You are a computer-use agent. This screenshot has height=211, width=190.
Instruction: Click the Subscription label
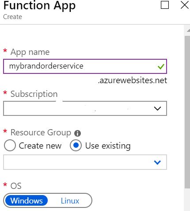click(x=34, y=94)
